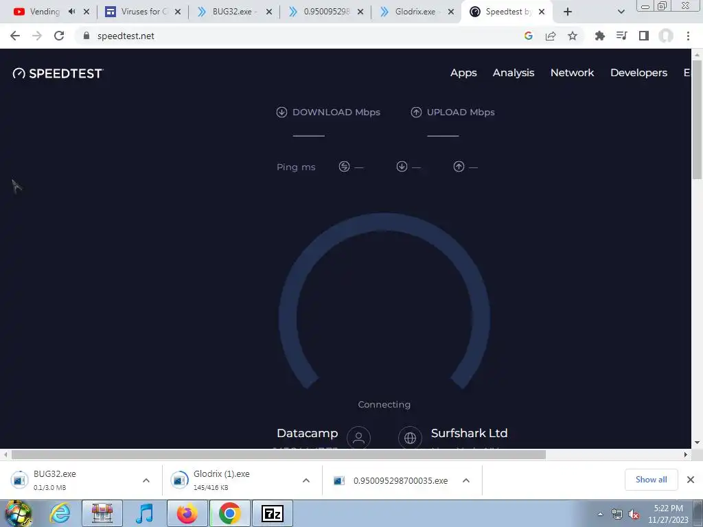Switch to the 0.950095298 tab

pos(326,12)
